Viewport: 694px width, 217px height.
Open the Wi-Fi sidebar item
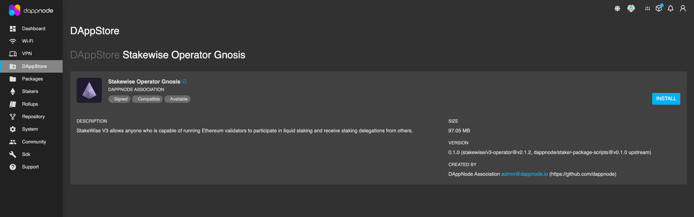pos(27,41)
